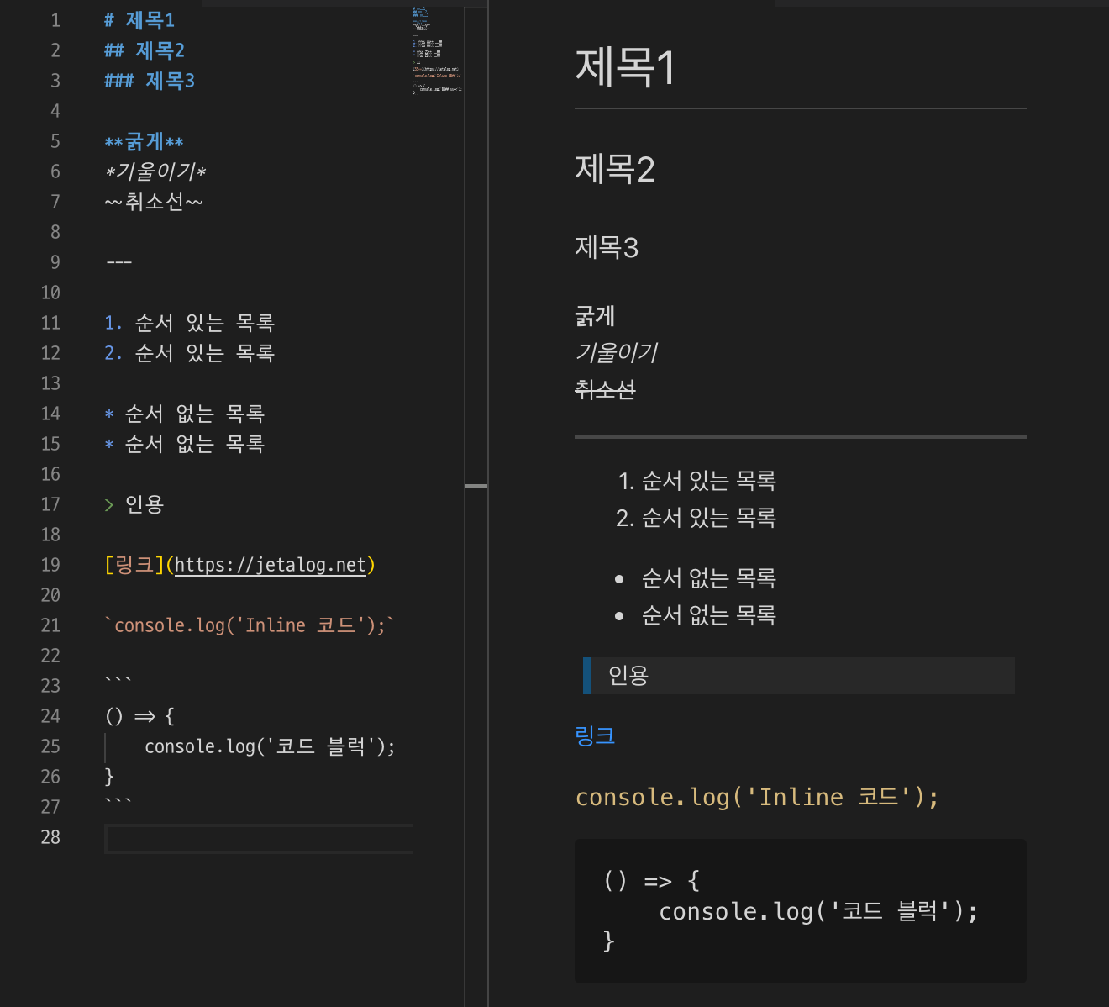Click first bulleted '순서 없는 목록' in preview
The height and width of the screenshot is (1007, 1109).
point(708,578)
